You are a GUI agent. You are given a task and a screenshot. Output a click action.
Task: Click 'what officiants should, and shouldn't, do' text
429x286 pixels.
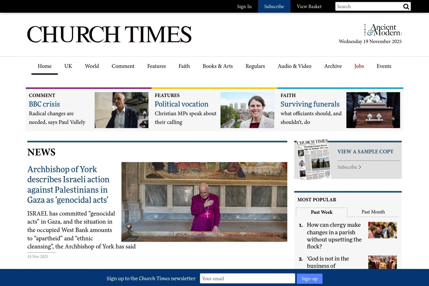pos(311,118)
